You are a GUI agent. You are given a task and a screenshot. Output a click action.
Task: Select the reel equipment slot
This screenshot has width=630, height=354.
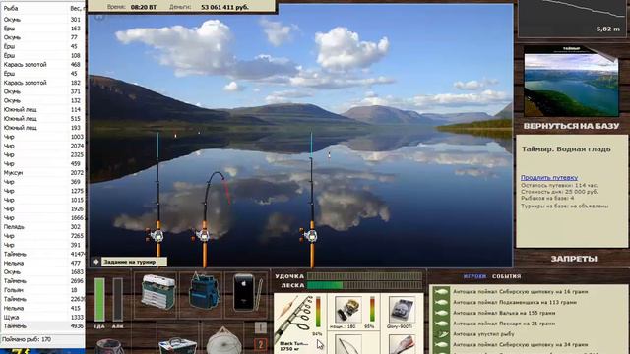(x=347, y=310)
